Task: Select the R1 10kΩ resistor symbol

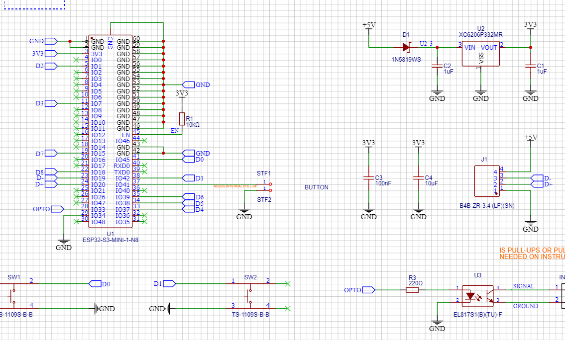Action: click(181, 118)
